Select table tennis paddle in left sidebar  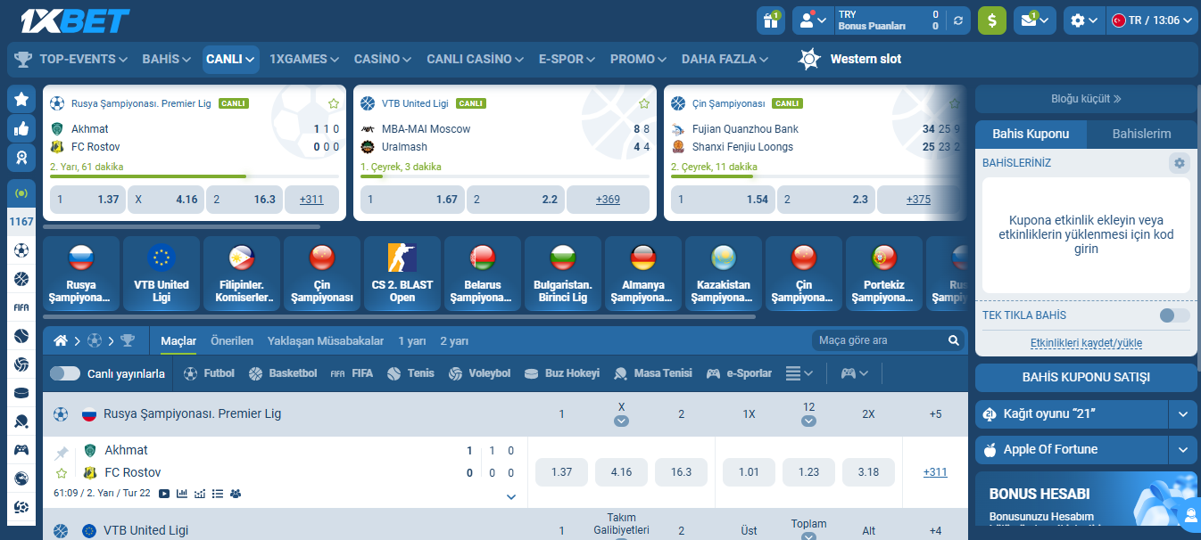21,421
